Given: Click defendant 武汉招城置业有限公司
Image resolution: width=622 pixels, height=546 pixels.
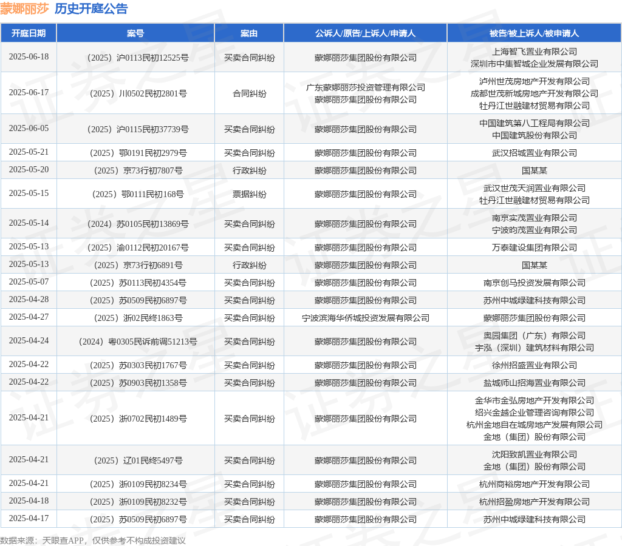Looking at the screenshot, I should (535, 153).
